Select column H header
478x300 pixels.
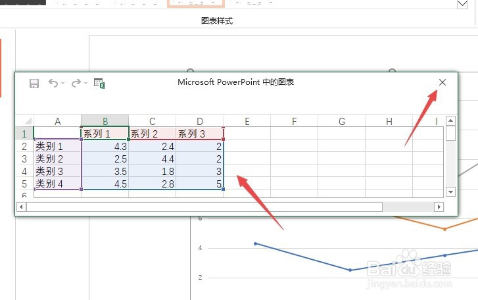click(389, 121)
